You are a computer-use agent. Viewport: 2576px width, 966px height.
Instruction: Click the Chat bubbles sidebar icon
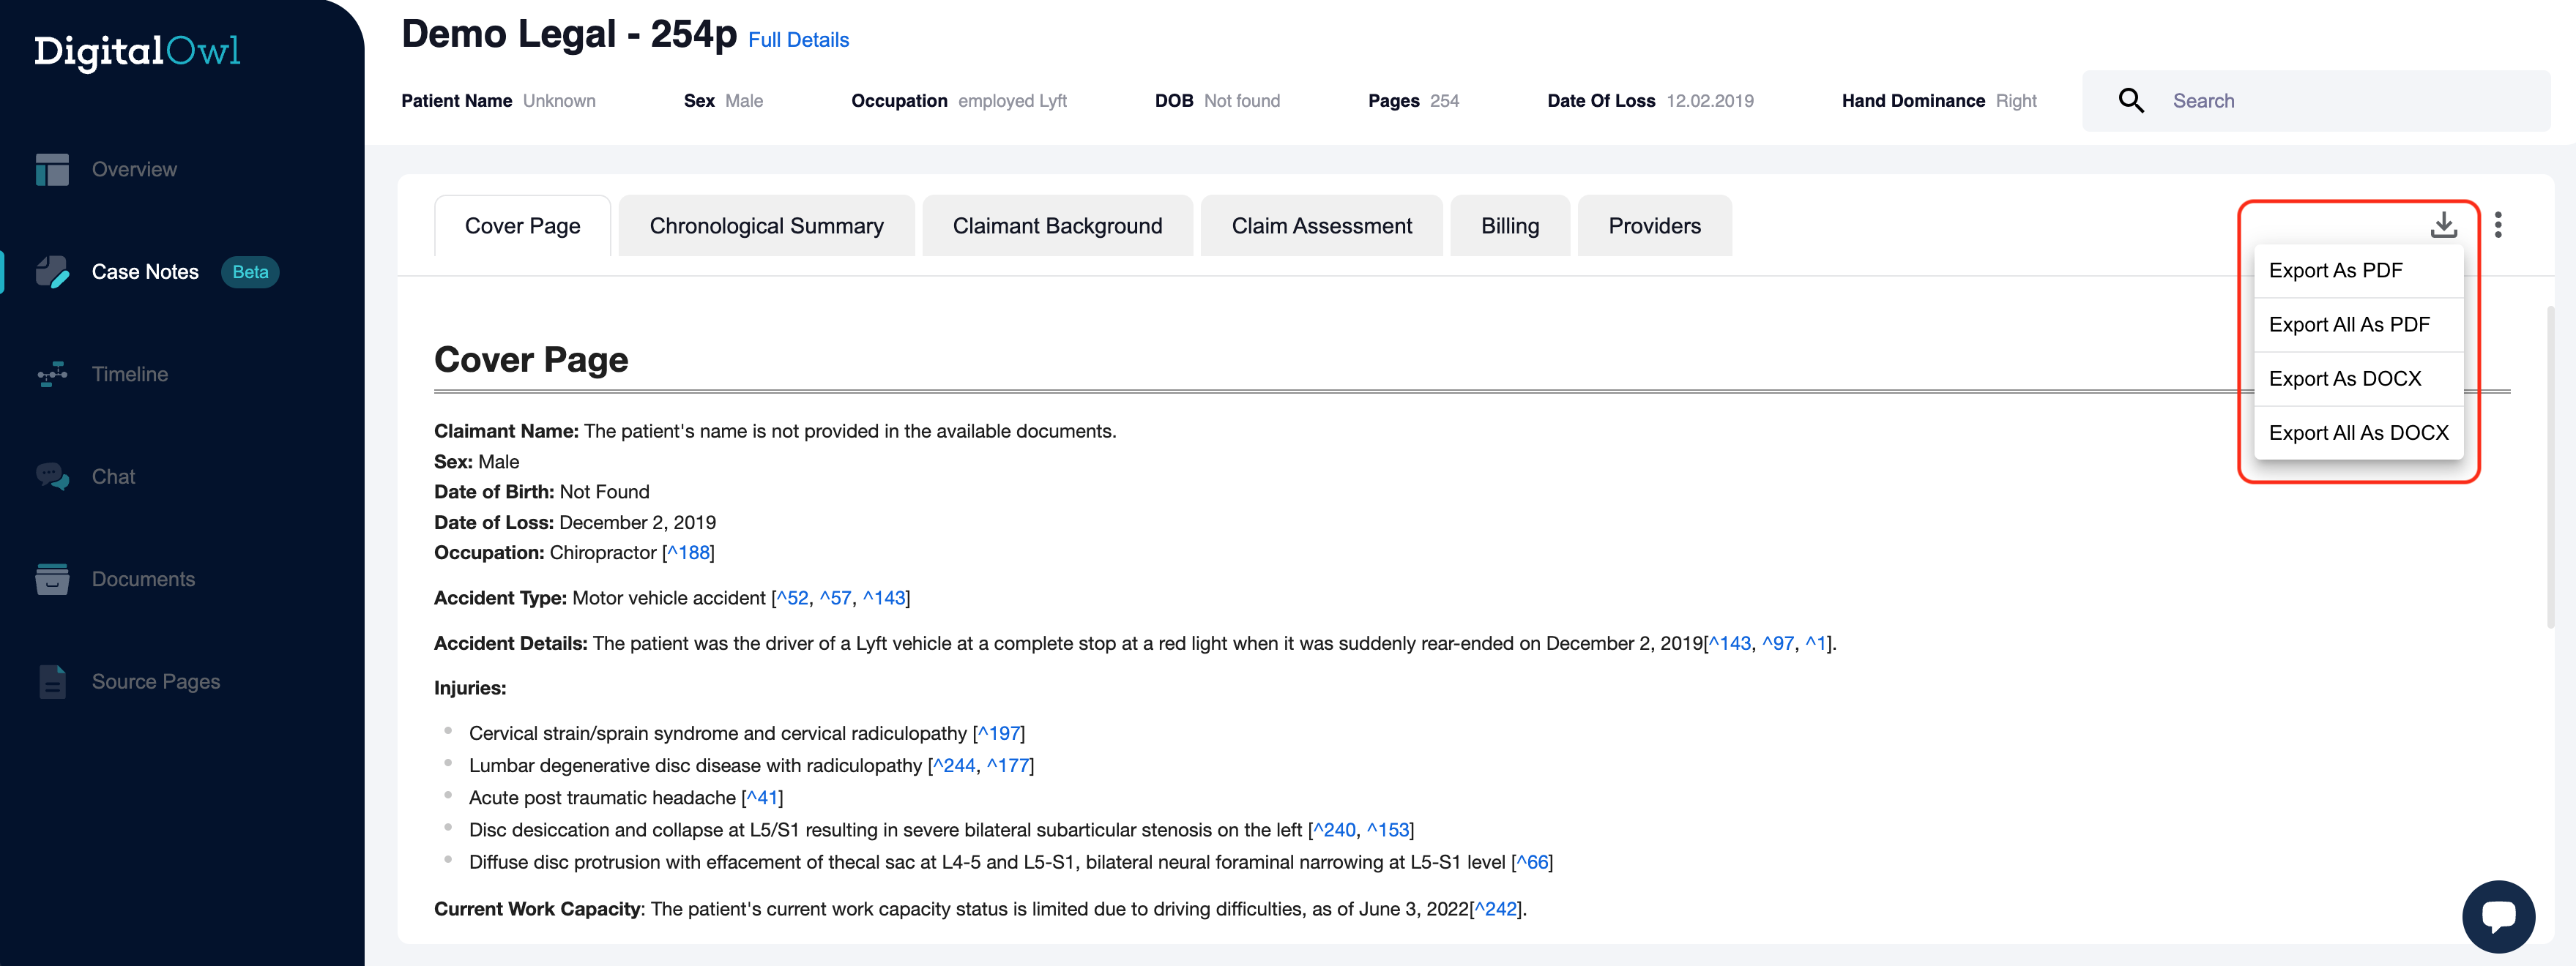tap(52, 476)
